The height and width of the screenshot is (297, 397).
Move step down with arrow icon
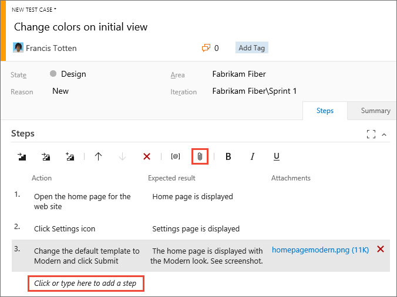(x=122, y=156)
